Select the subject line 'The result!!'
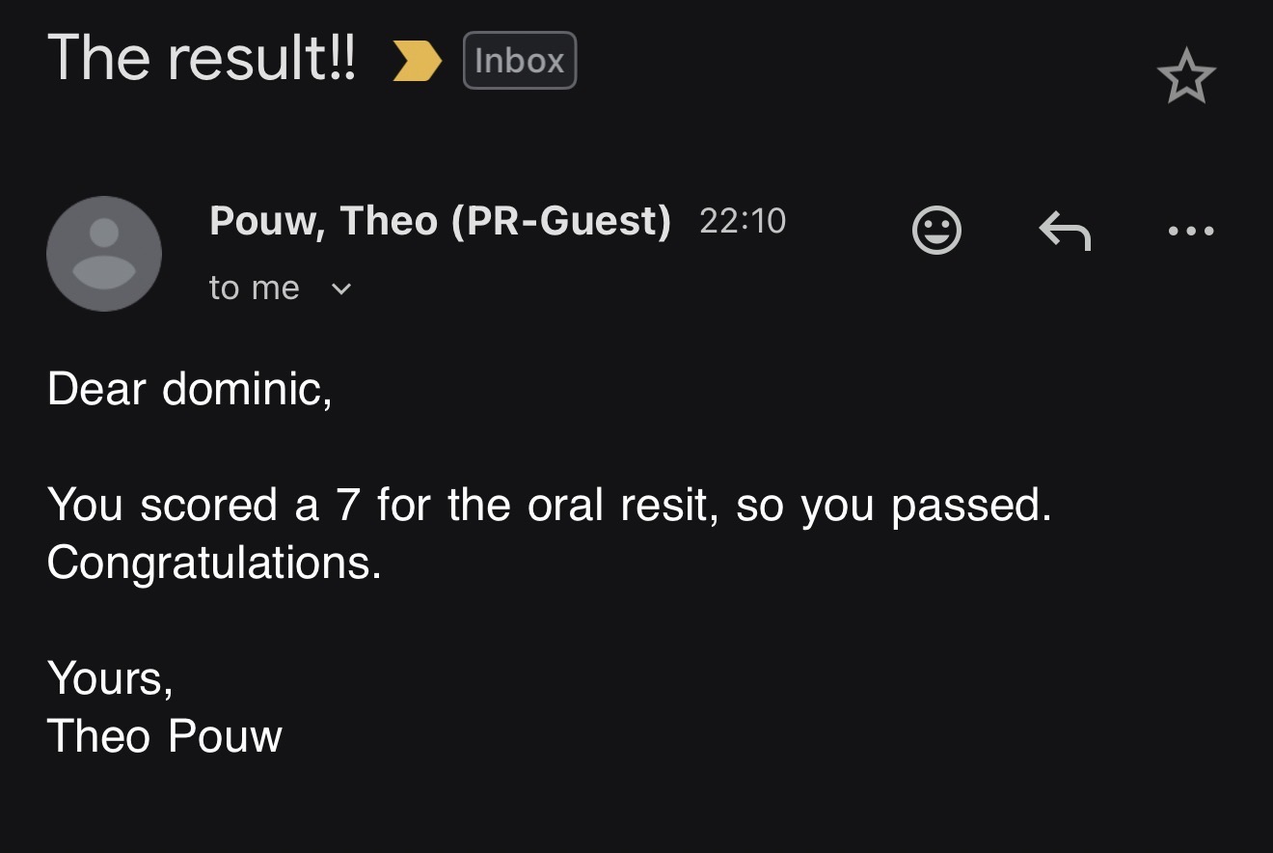The height and width of the screenshot is (853, 1273). click(x=202, y=58)
